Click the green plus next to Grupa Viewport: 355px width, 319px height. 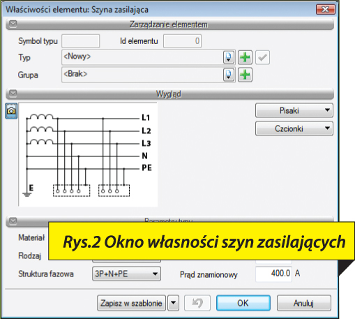[245, 75]
